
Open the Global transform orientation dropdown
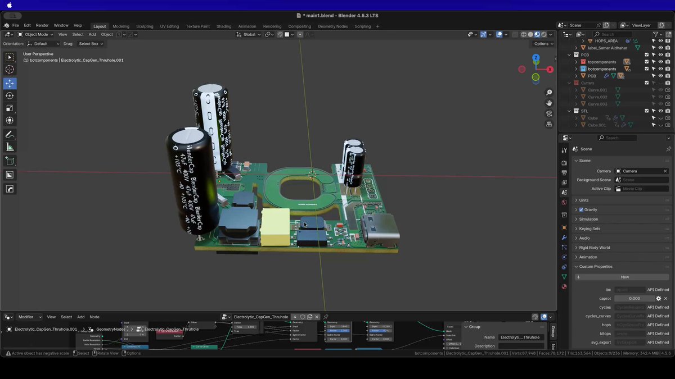point(249,34)
